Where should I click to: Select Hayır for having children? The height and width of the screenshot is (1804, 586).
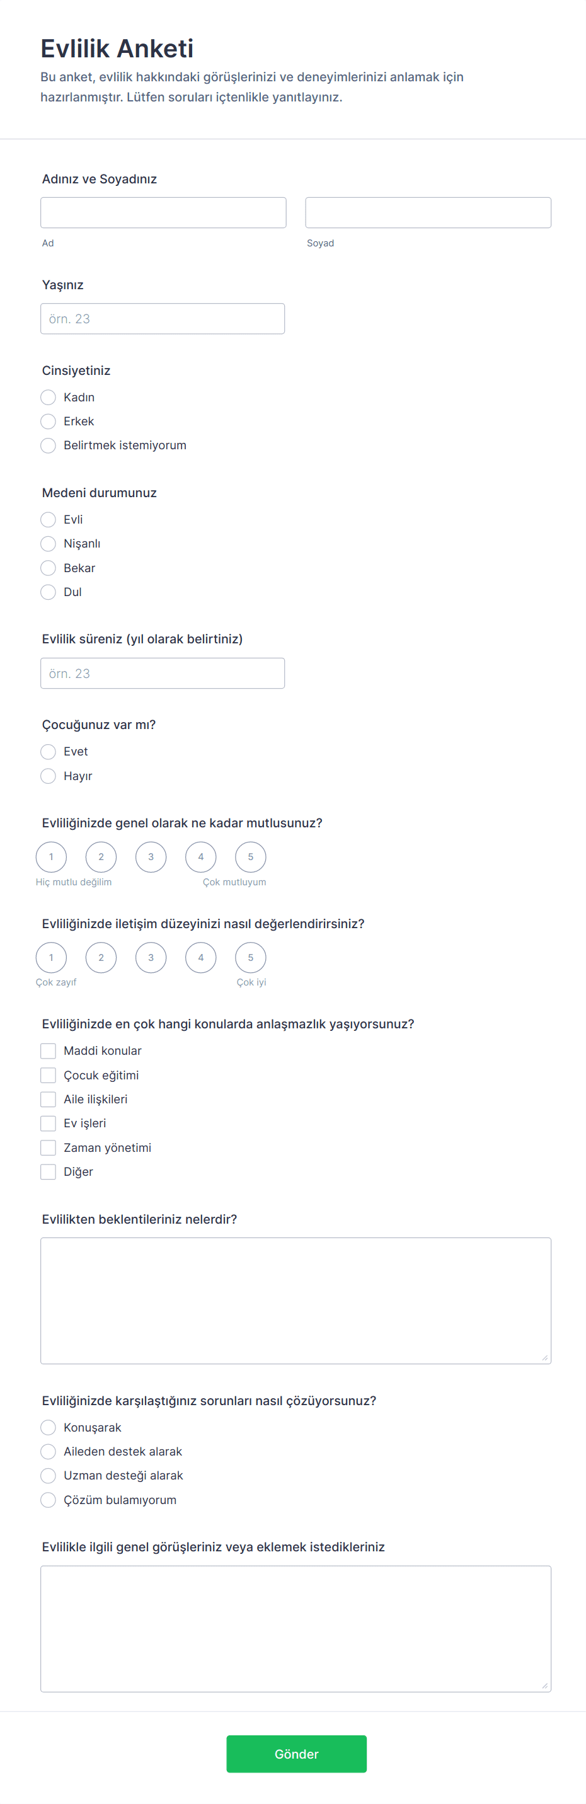coord(49,776)
